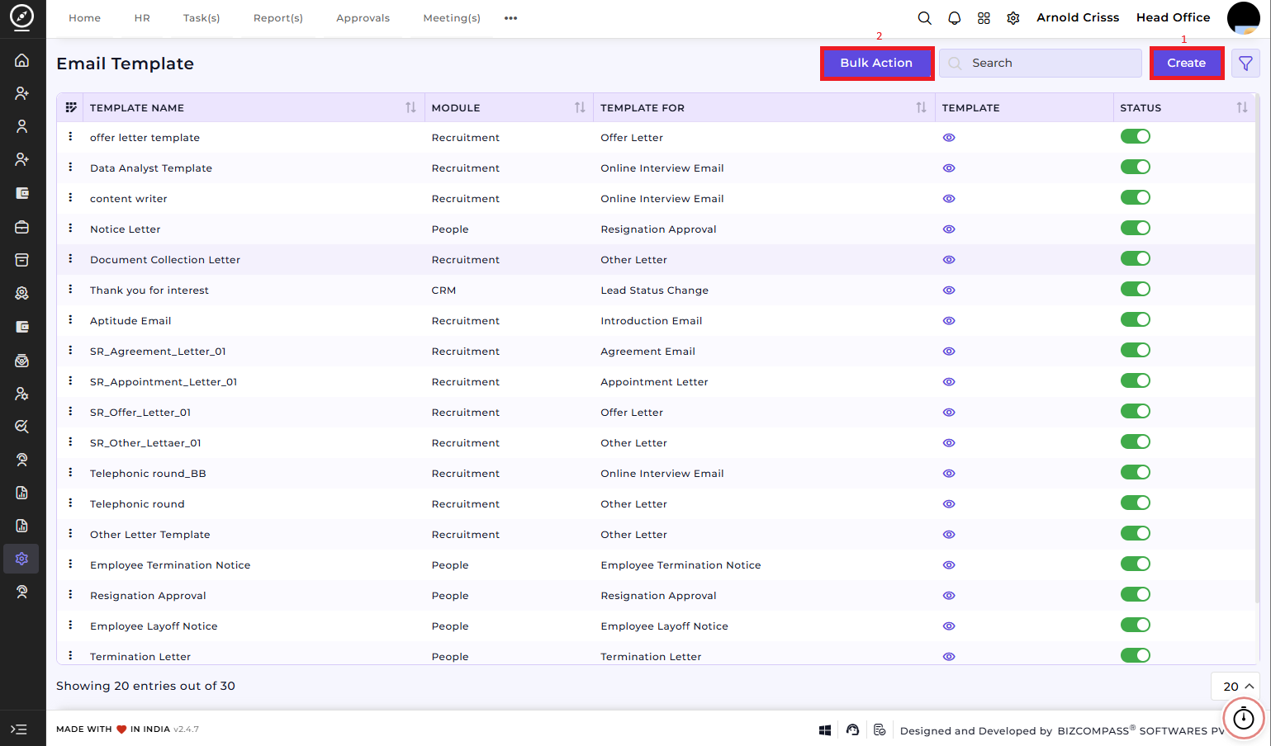Click the document checklist icon in the footer

880,730
